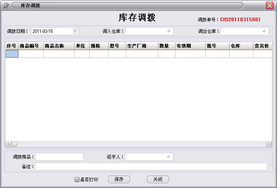Click the 商品名称 column header
Screen dimensions: 277x188
(x=59, y=46)
